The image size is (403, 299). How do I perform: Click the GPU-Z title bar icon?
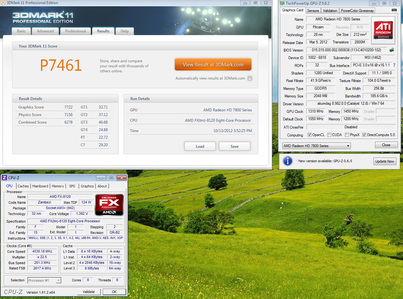pos(282,3)
